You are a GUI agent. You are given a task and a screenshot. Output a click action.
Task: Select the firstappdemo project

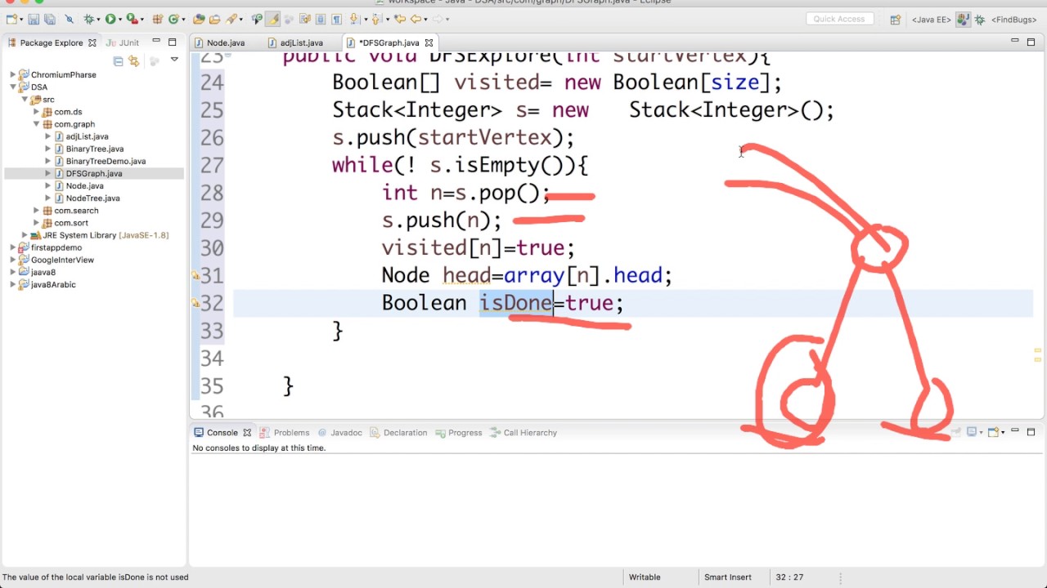tap(56, 247)
